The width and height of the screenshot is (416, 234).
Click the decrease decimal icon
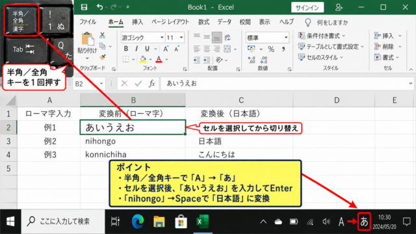263,60
